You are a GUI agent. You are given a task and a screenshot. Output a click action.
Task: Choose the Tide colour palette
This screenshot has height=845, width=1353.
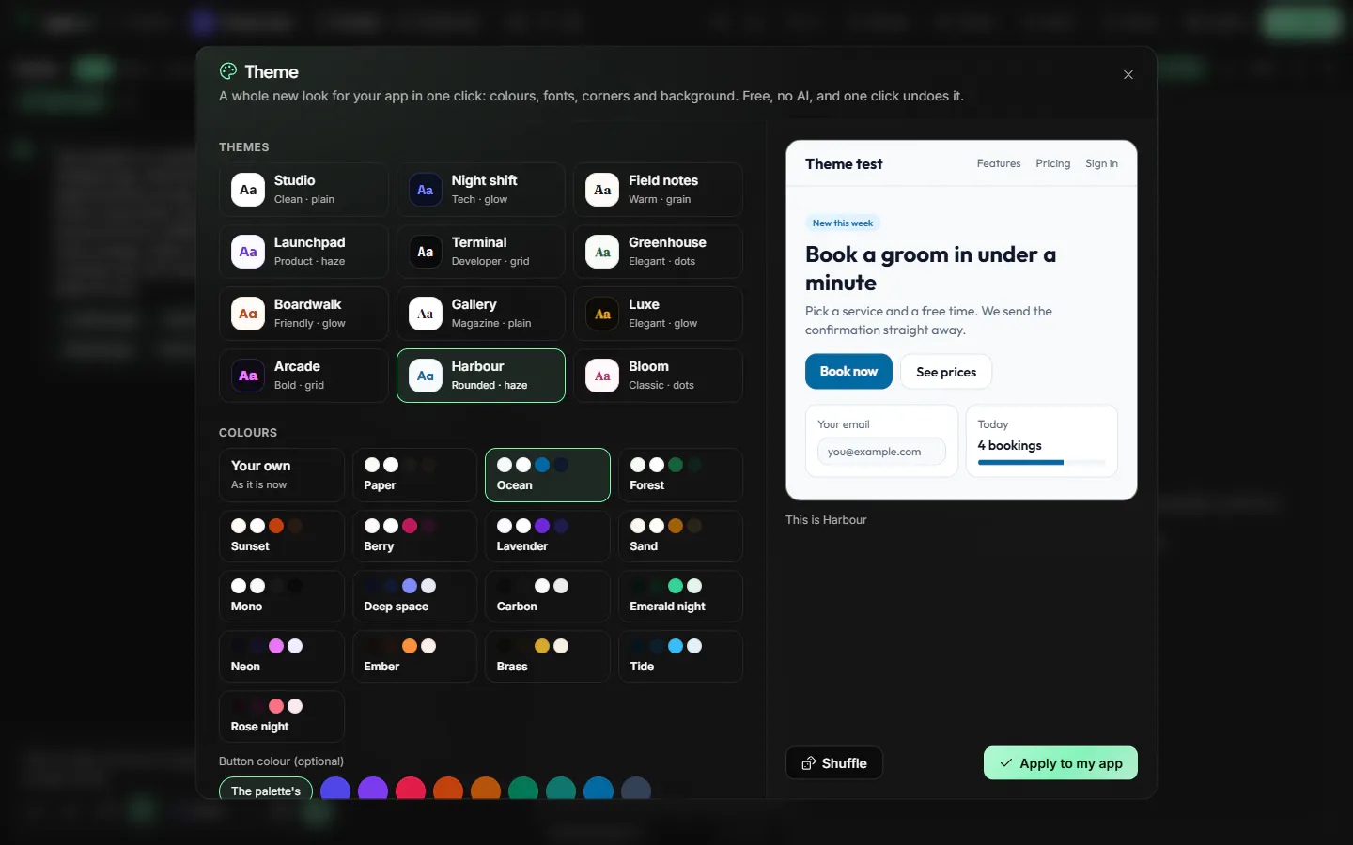680,656
